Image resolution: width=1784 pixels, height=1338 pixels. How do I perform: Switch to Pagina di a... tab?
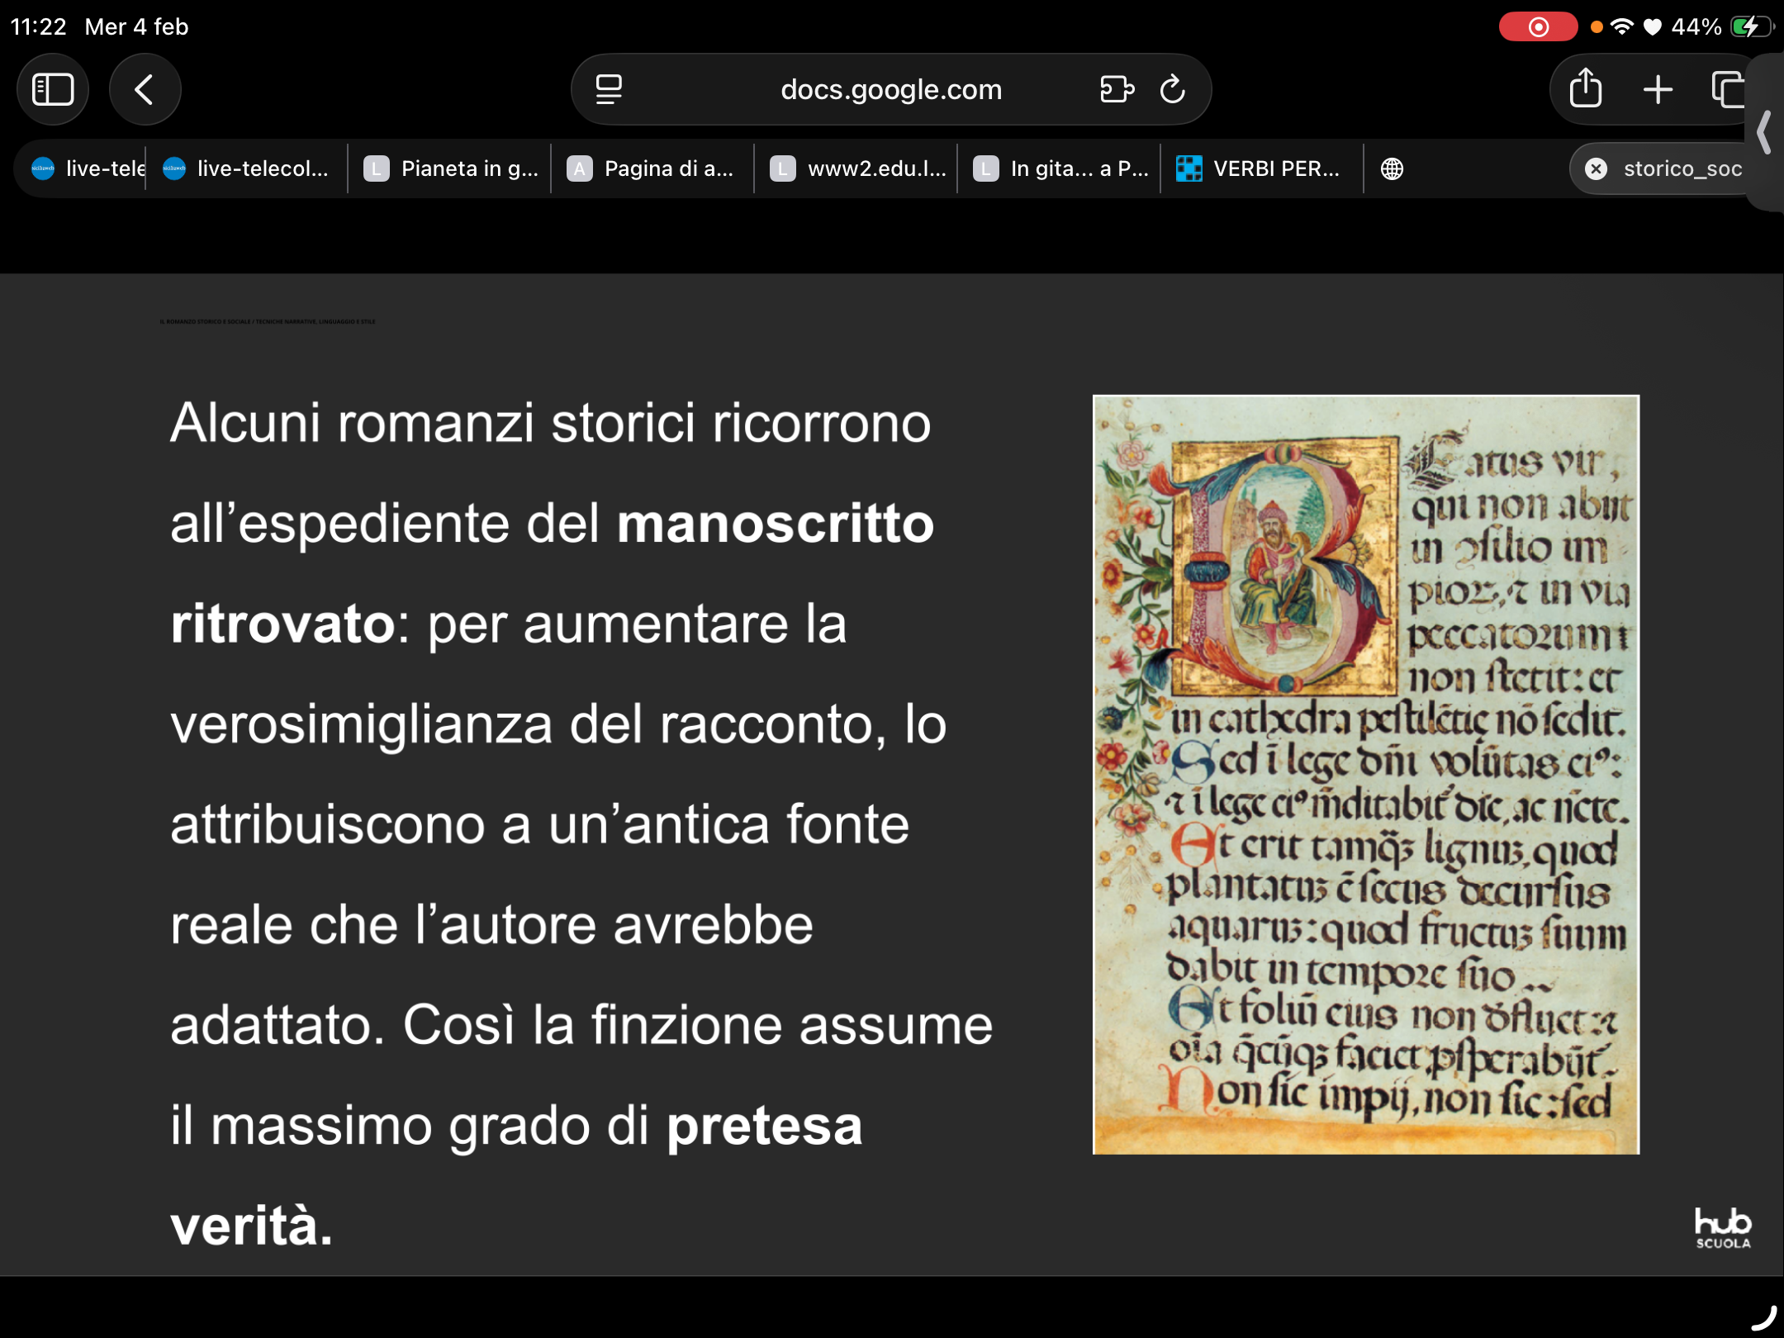click(652, 168)
